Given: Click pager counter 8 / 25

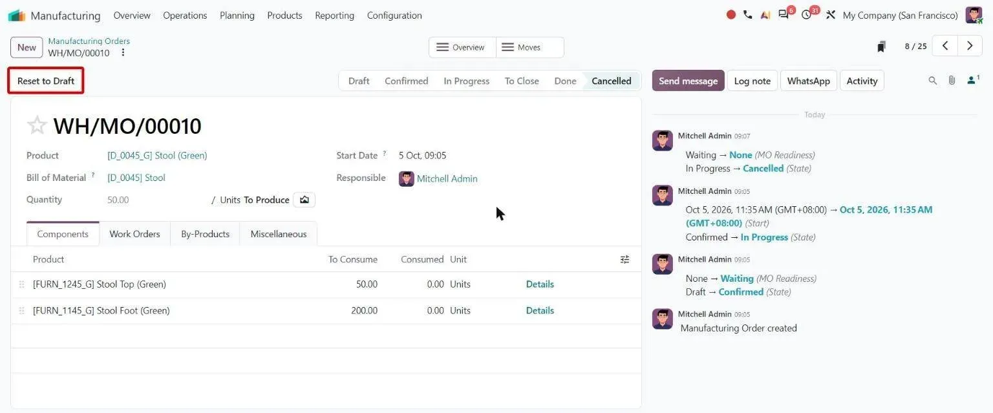Looking at the screenshot, I should click(915, 47).
